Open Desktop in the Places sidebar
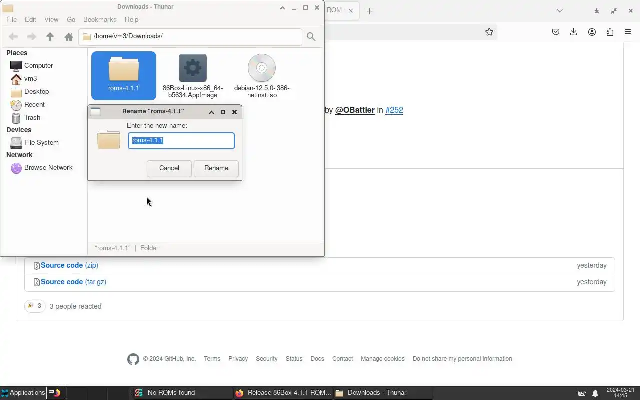Image resolution: width=640 pixels, height=400 pixels. (36, 91)
